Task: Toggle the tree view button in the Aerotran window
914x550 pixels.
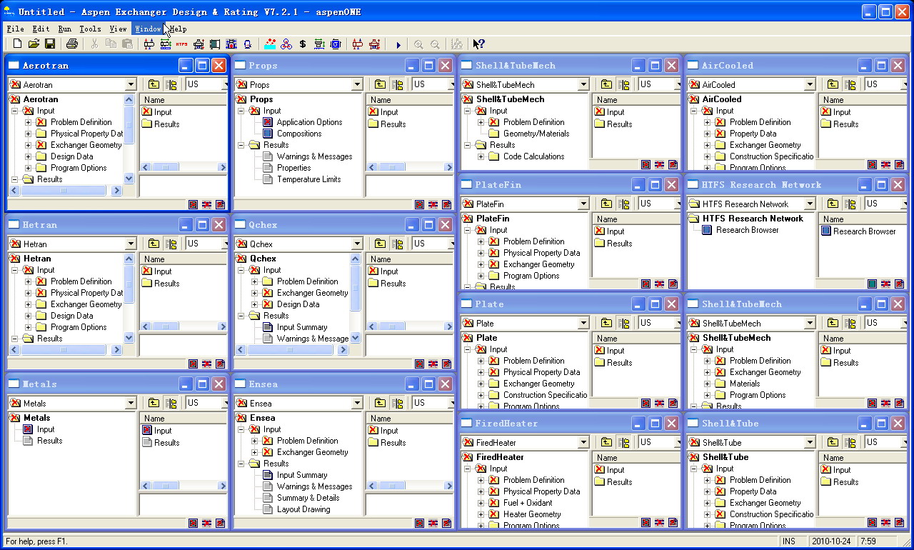Action: click(171, 84)
